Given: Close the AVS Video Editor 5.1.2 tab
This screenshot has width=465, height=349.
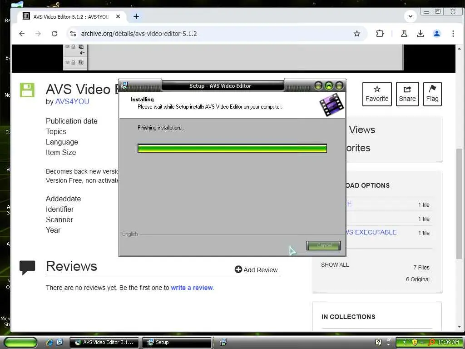Looking at the screenshot, I should click(118, 17).
